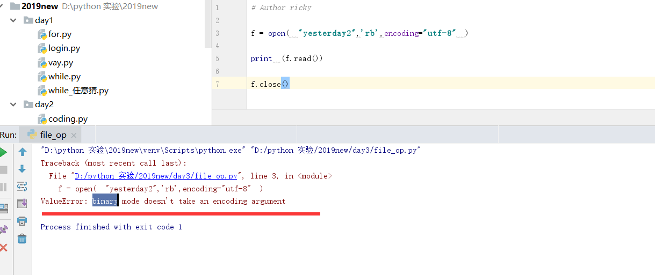The image size is (655, 275).
Task: Click the Python file icon beside coding.py
Action: [x=42, y=119]
